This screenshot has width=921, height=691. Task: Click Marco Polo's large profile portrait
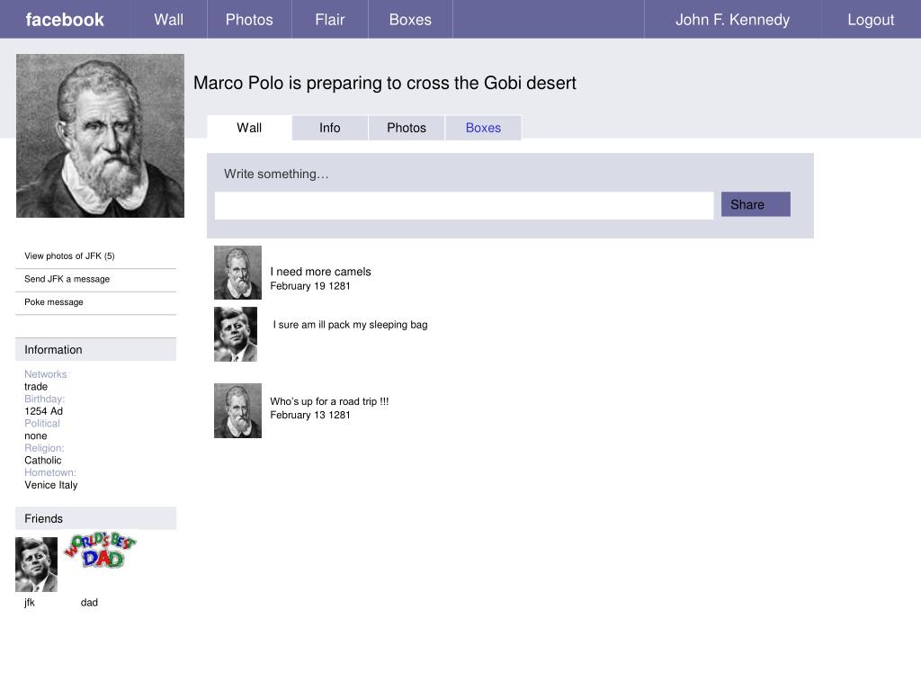pyautogui.click(x=100, y=136)
